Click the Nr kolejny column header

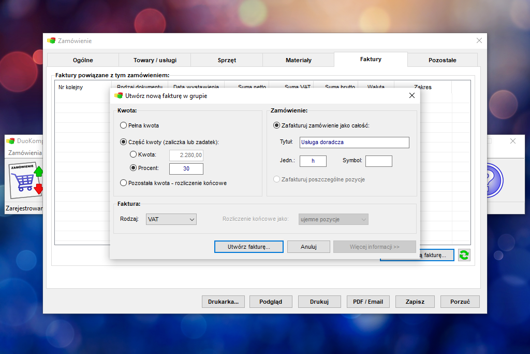tap(83, 87)
